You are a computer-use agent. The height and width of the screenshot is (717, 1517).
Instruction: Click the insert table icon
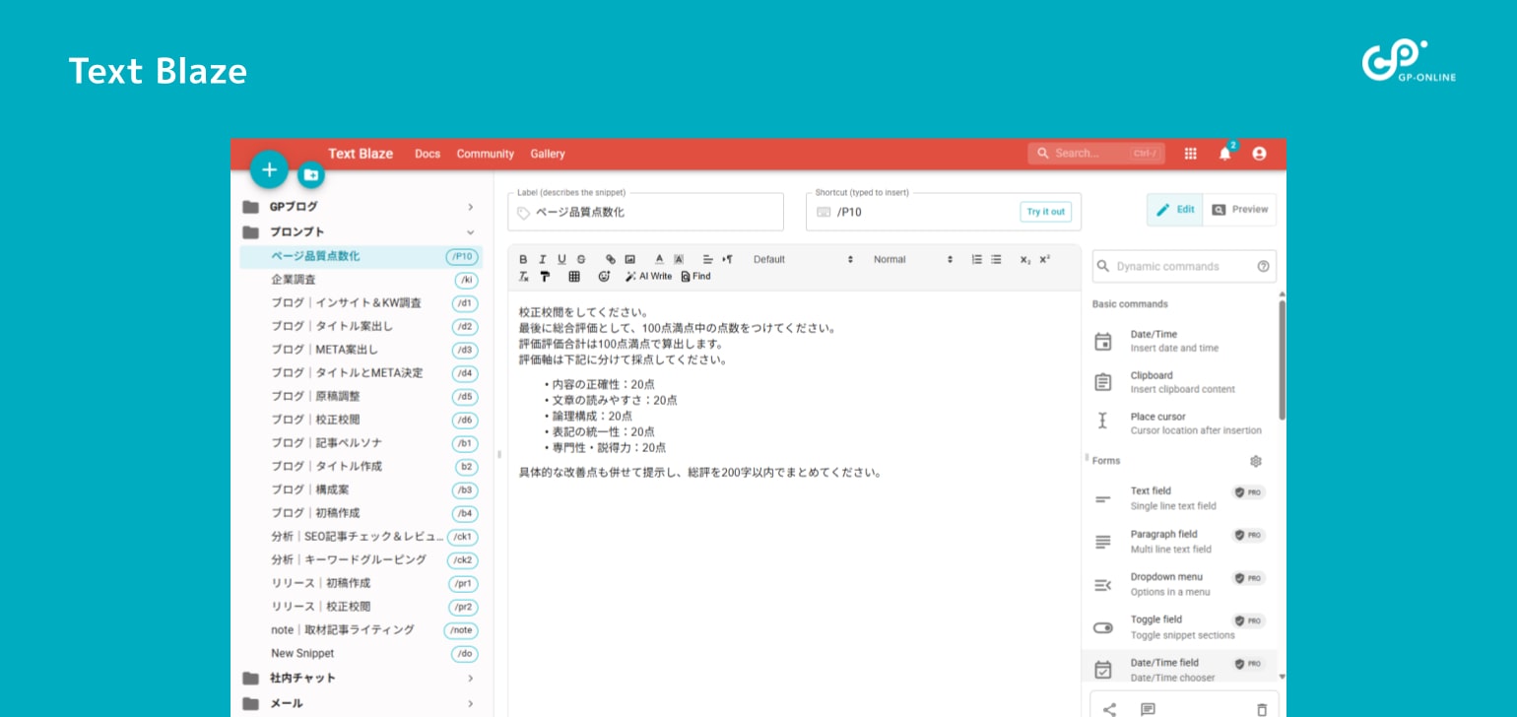574,277
